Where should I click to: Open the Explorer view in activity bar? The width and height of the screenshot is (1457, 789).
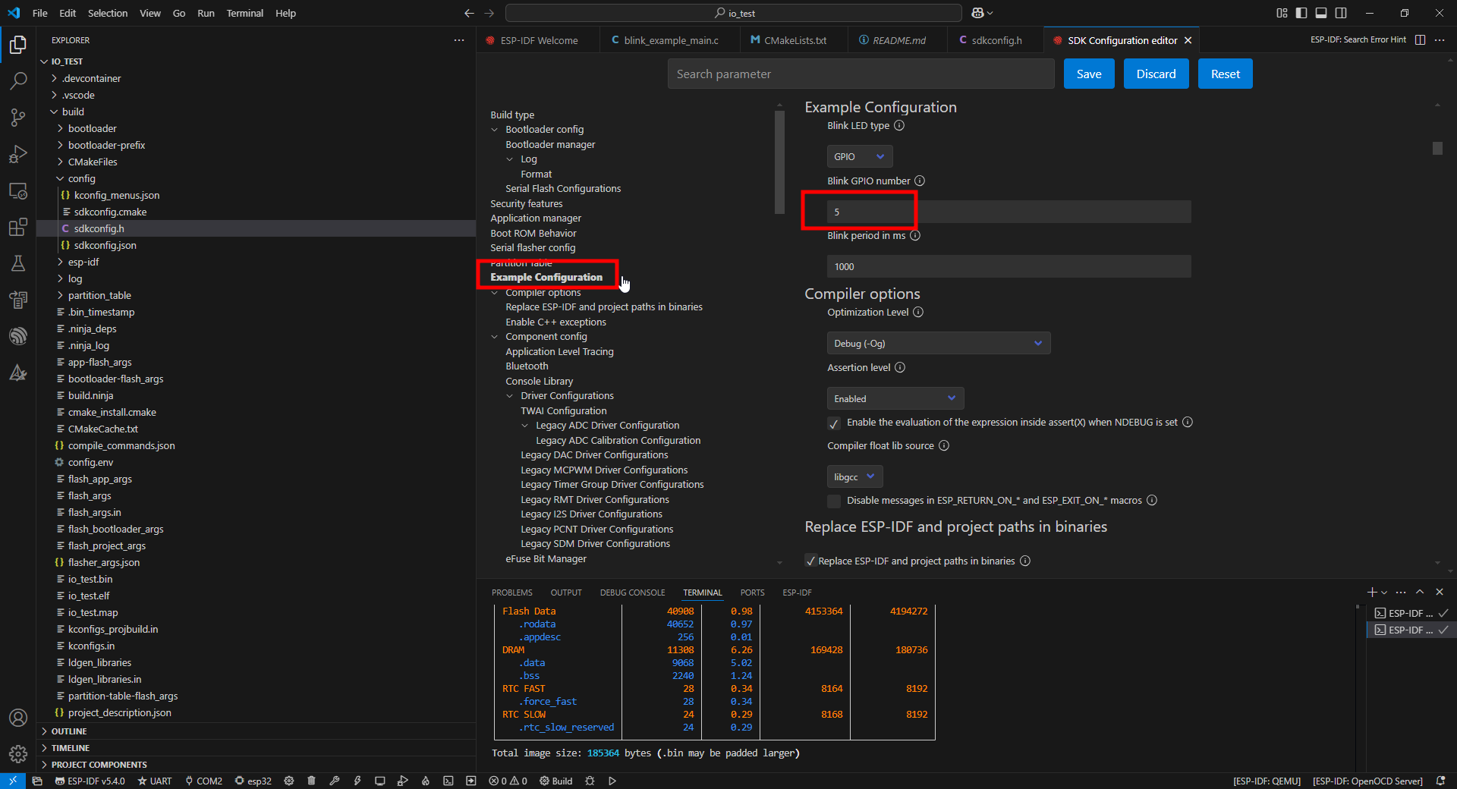point(18,45)
